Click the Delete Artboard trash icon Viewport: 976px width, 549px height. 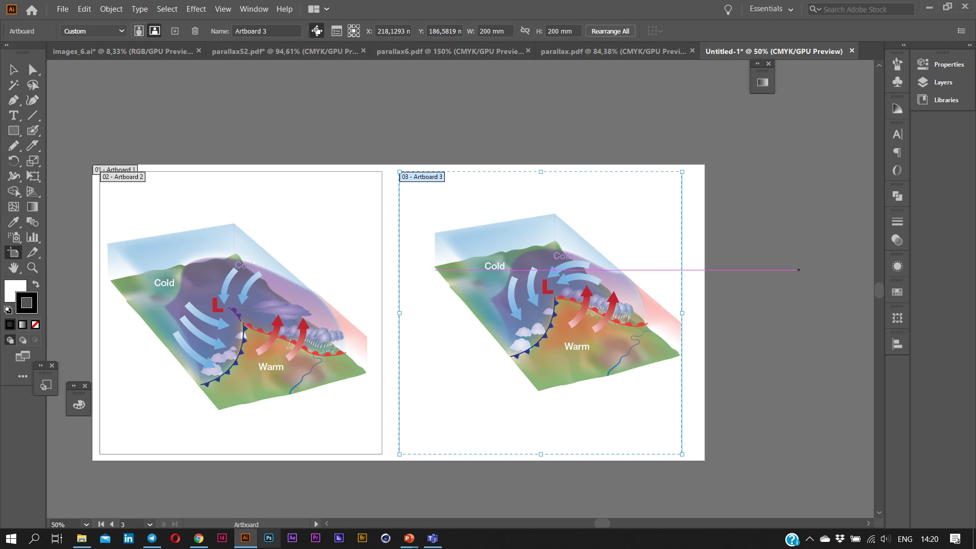pyautogui.click(x=195, y=31)
